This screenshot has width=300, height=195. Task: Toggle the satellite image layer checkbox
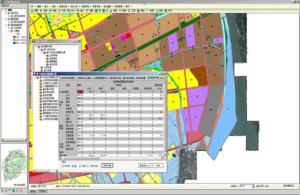click(x=12, y=31)
